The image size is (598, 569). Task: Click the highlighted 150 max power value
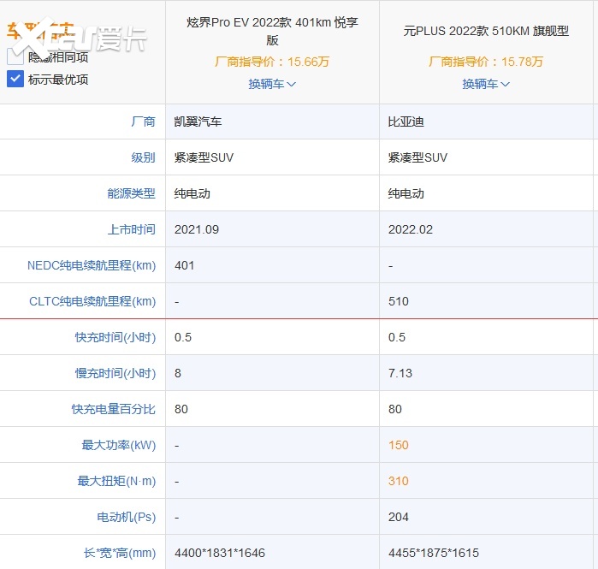pos(399,445)
